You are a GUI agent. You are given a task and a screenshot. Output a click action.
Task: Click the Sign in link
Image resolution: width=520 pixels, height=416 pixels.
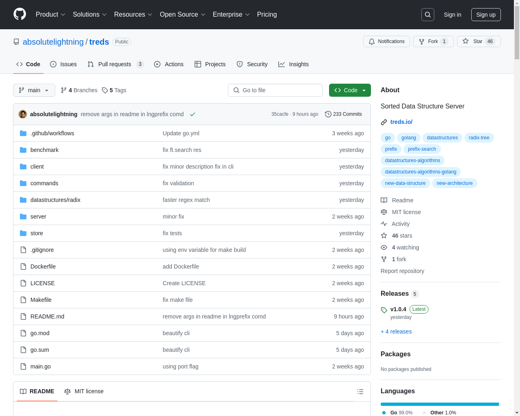[x=453, y=15]
